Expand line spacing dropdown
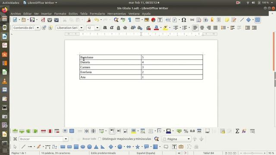Viewport: 276px width, 155px height. [228, 28]
